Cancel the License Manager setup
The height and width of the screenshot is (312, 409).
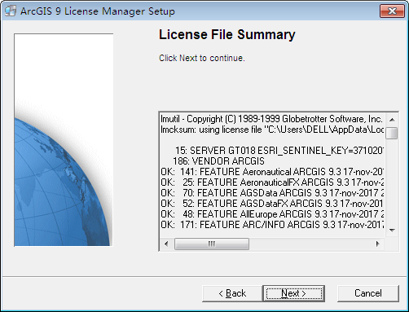[x=368, y=293]
